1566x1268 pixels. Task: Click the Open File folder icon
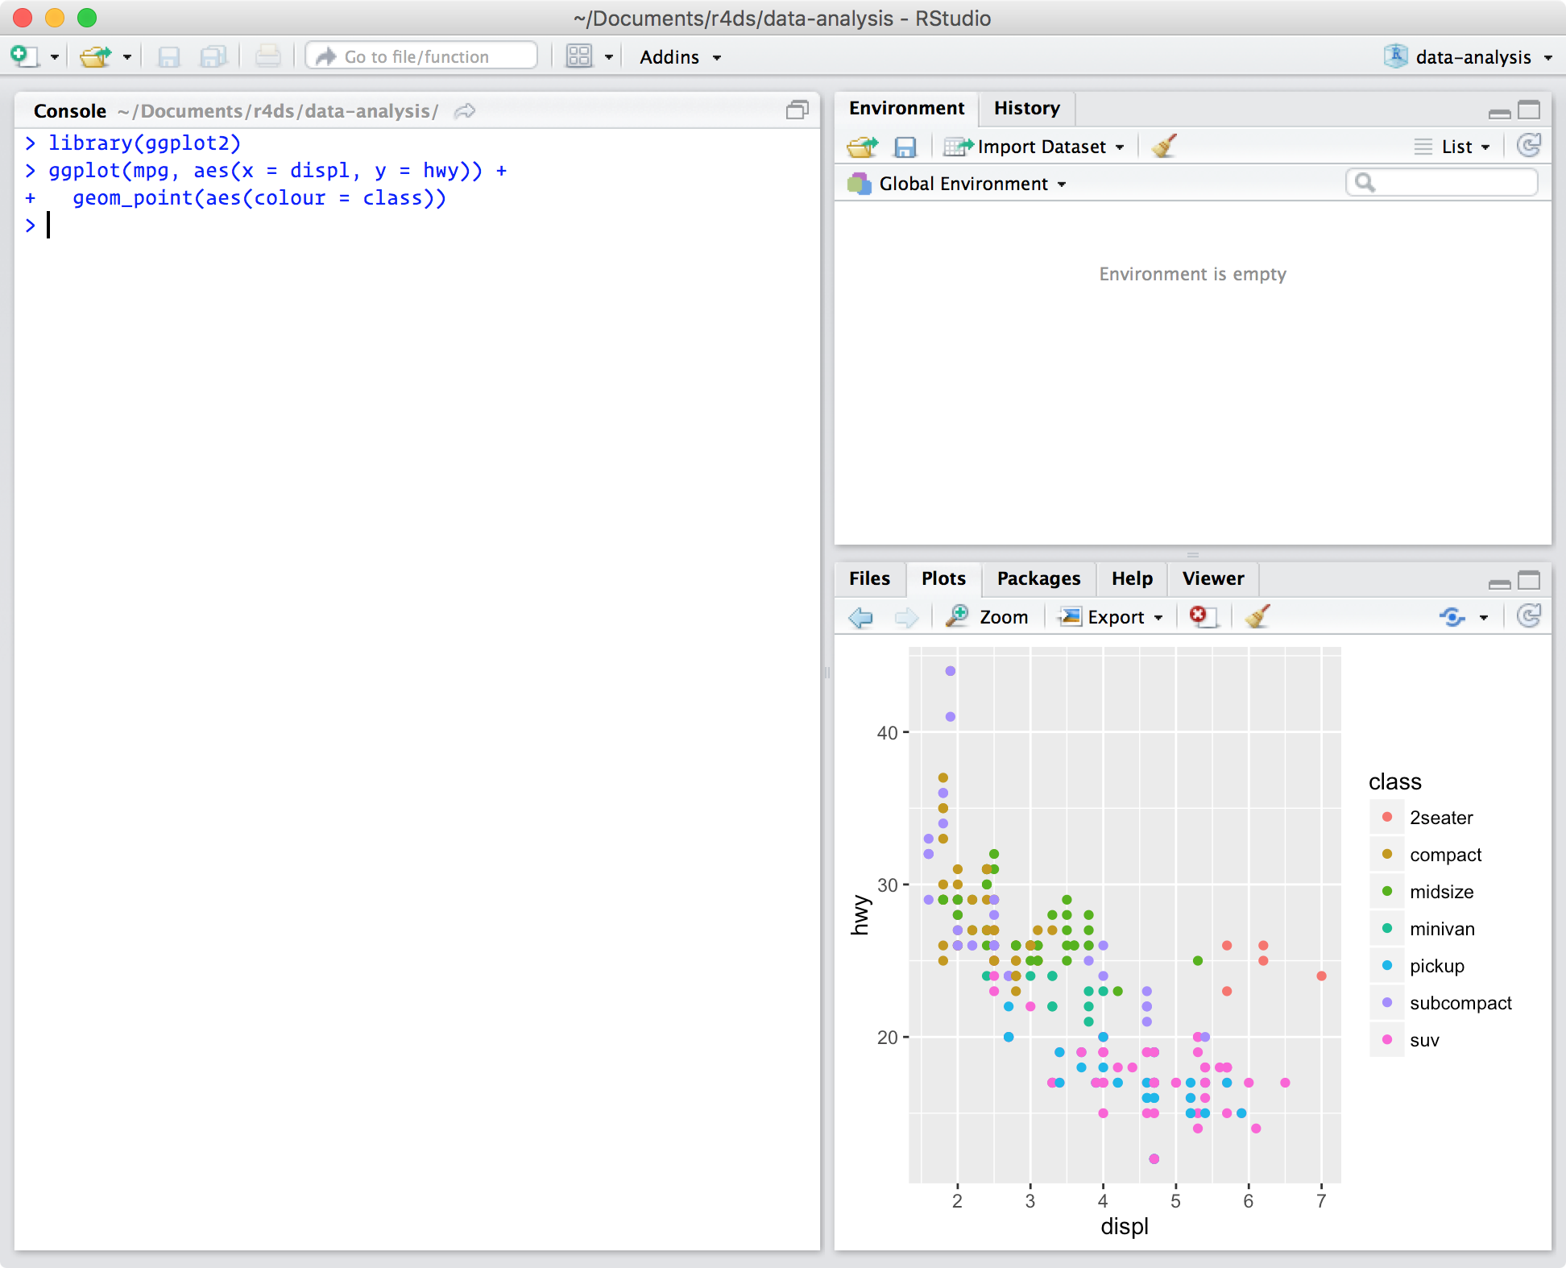pos(95,56)
